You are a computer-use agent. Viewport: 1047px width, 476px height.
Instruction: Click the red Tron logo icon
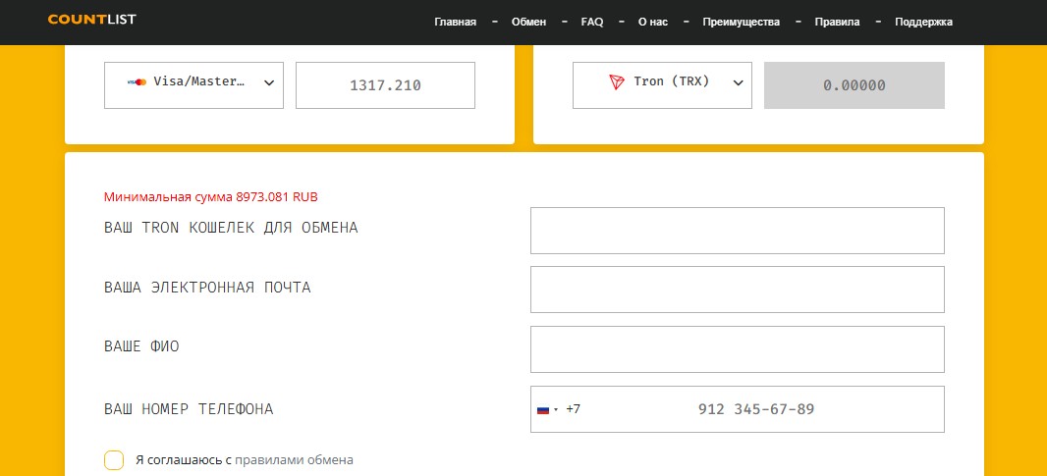click(616, 82)
